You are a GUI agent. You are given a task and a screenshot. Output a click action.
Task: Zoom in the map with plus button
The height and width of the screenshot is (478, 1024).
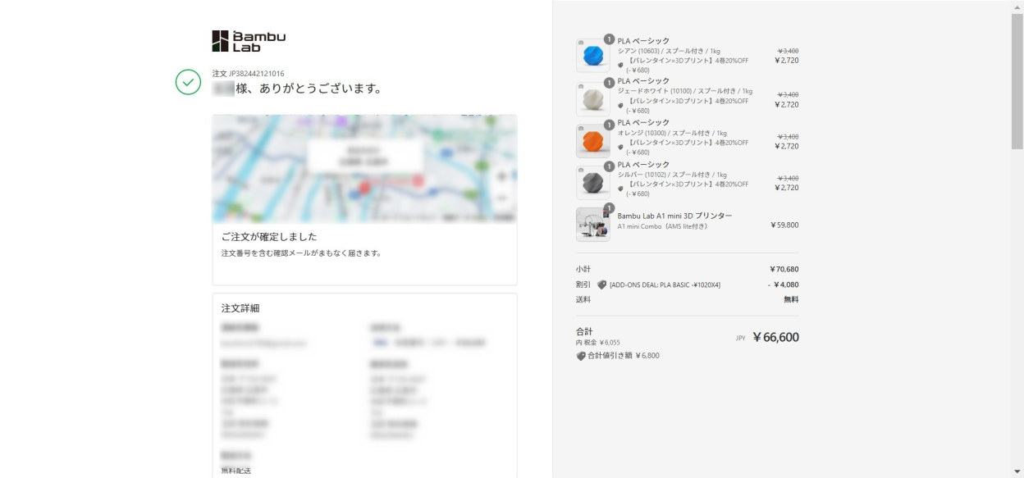[501, 176]
